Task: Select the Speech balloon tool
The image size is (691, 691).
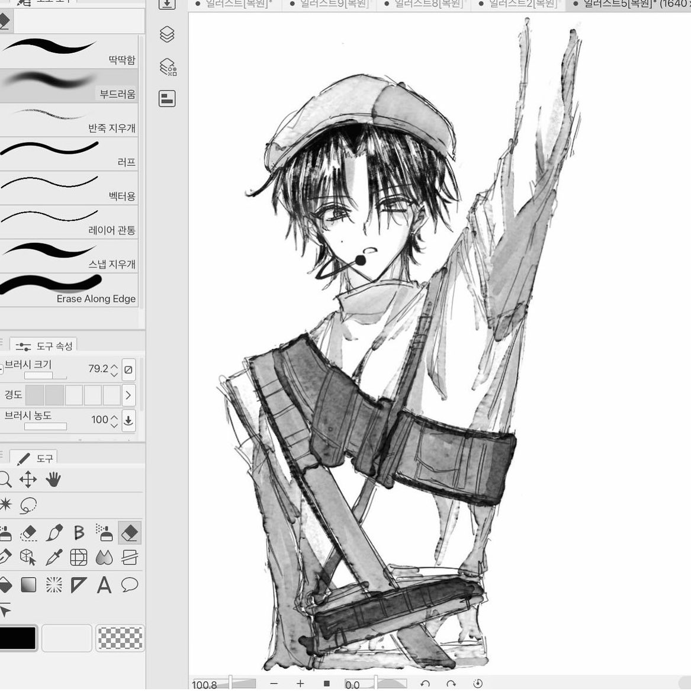Action: coord(130,585)
